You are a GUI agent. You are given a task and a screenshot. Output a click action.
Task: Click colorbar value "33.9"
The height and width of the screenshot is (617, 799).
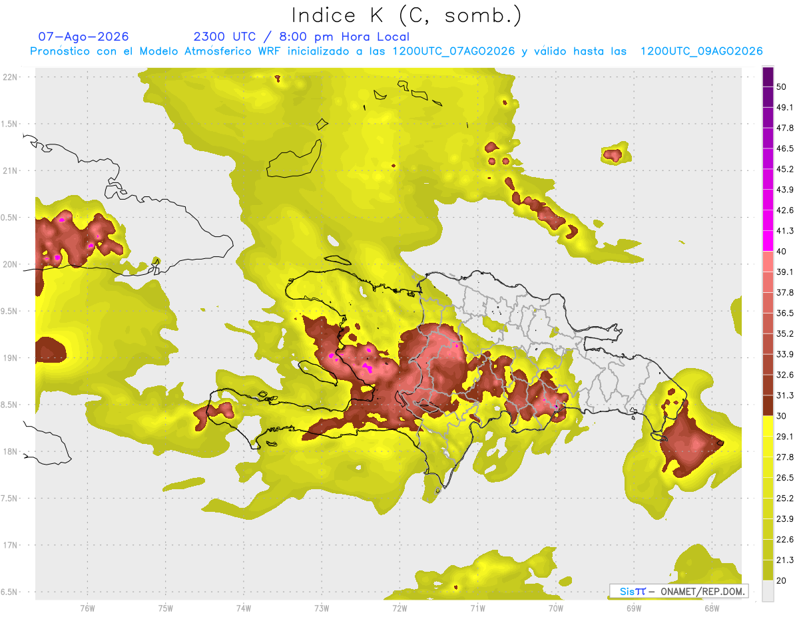(x=785, y=354)
